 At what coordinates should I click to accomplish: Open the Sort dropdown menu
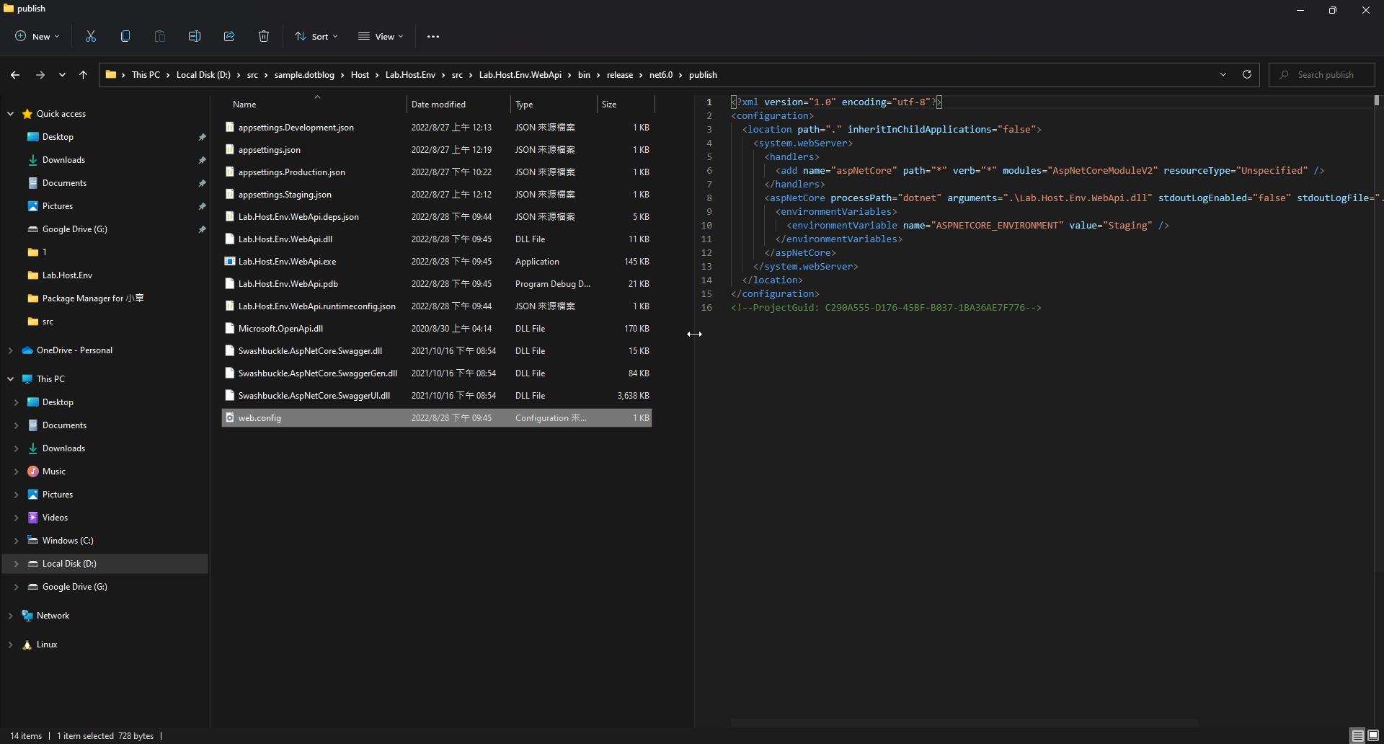(x=316, y=36)
